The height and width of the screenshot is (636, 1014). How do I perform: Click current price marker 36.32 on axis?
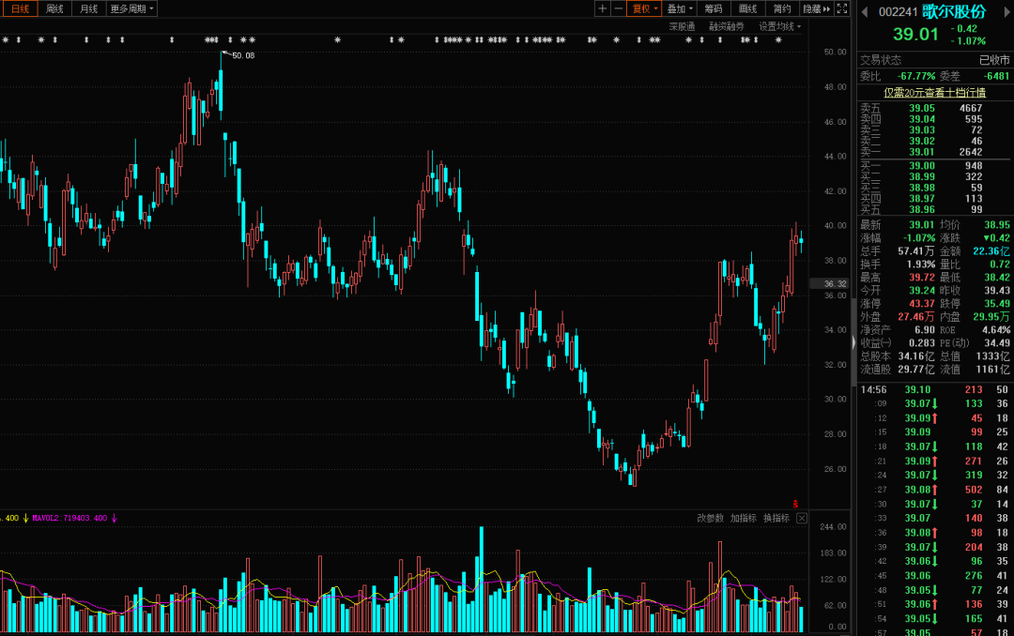pos(830,283)
